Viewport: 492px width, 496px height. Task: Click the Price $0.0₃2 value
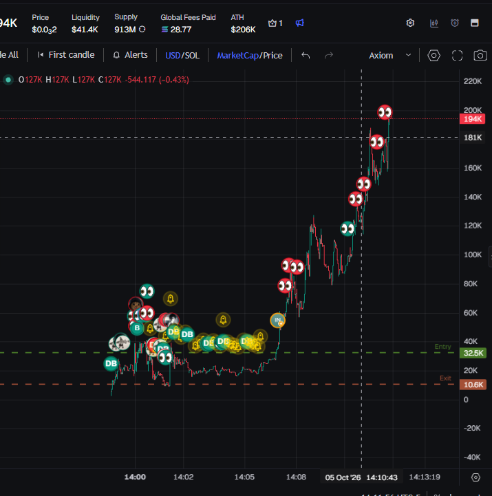tap(44, 30)
